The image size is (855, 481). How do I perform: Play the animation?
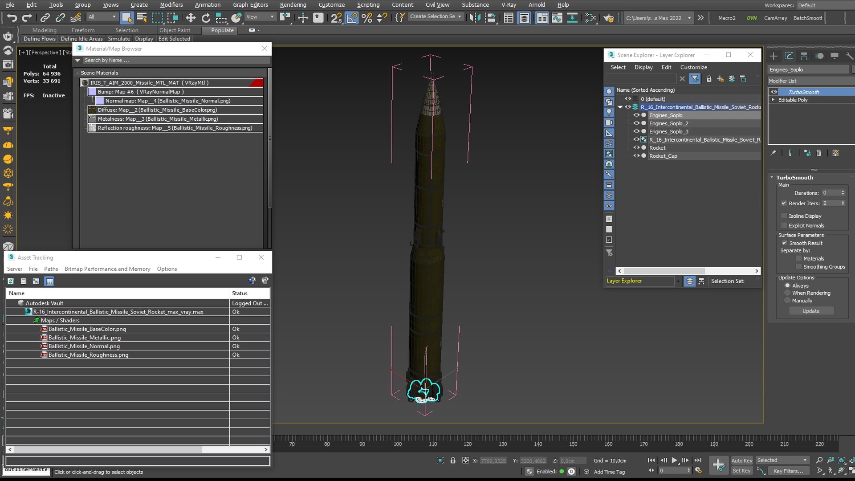pos(674,460)
